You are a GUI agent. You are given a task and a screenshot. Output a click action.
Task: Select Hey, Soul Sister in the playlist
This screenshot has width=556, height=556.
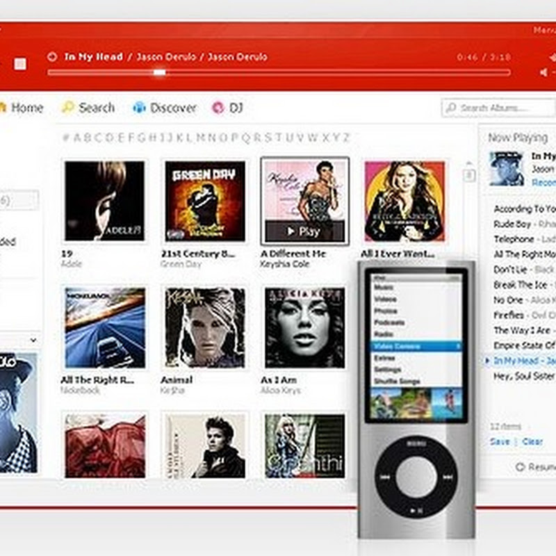pyautogui.click(x=524, y=376)
